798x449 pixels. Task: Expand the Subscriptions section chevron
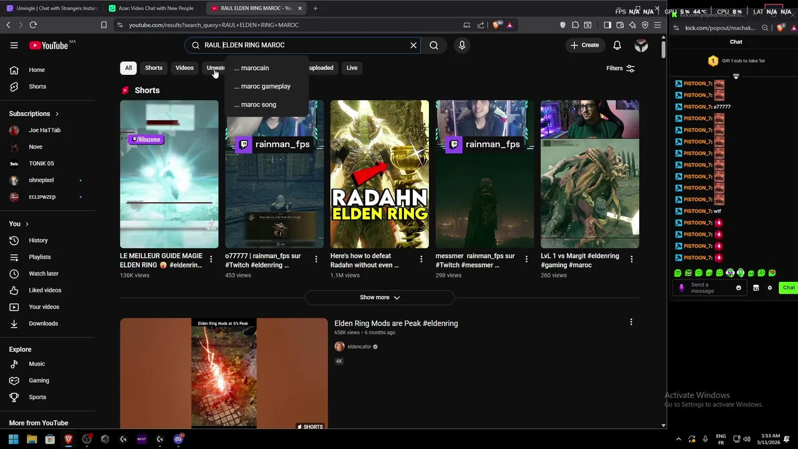(57, 113)
